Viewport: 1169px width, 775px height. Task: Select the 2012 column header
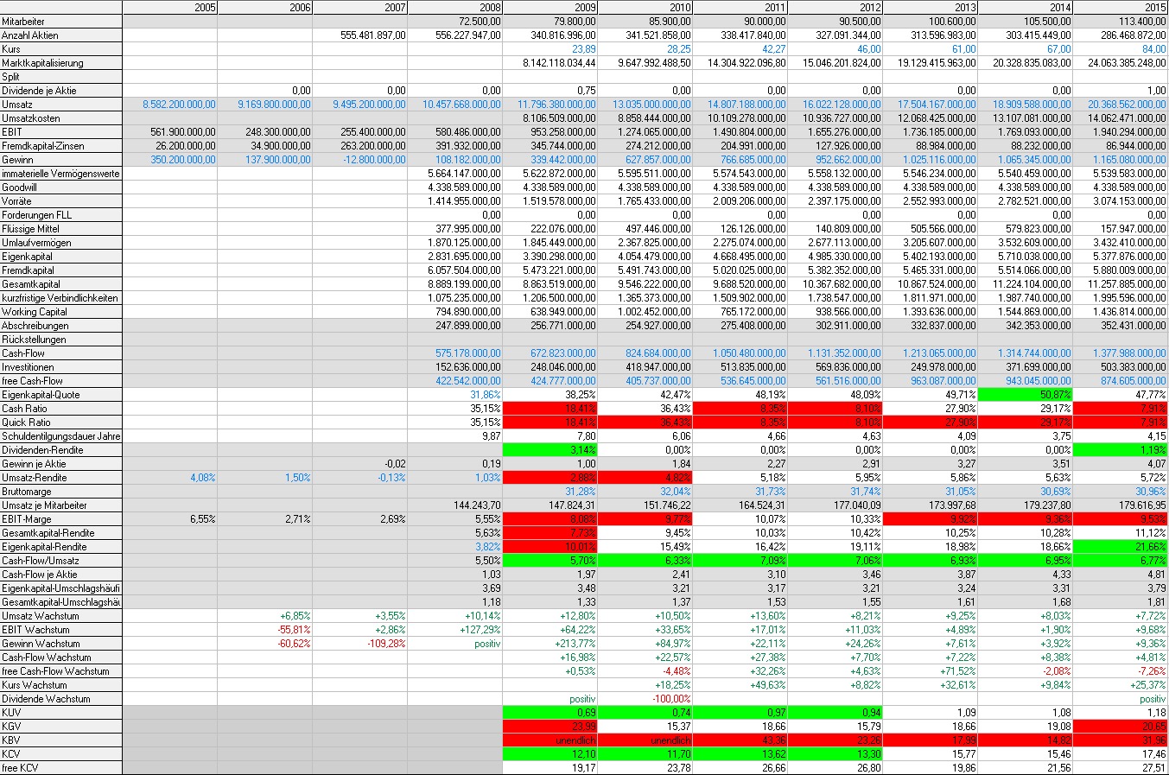[835, 7]
